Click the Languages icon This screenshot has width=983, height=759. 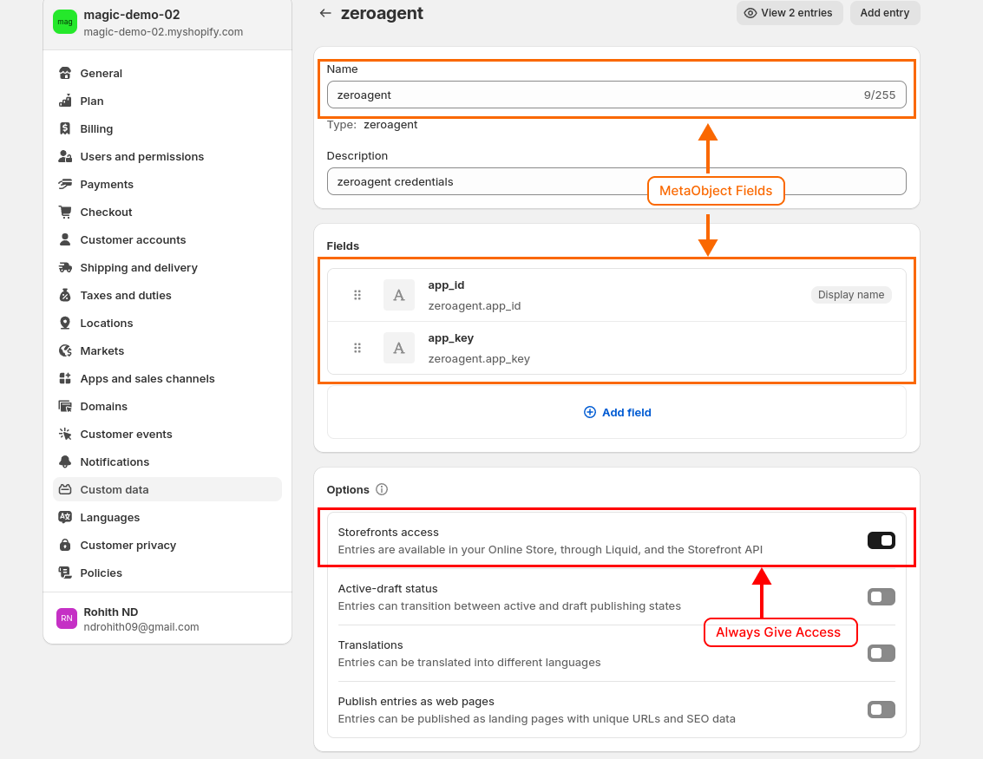[x=65, y=517]
